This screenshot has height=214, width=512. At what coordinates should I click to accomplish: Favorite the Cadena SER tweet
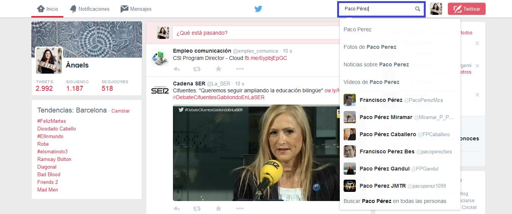(218, 209)
